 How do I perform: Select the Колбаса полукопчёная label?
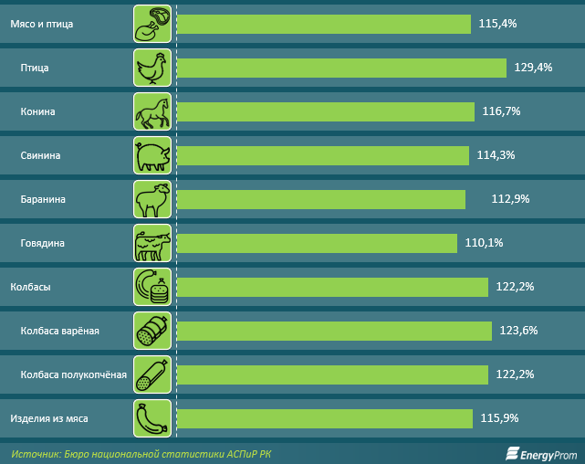click(73, 374)
